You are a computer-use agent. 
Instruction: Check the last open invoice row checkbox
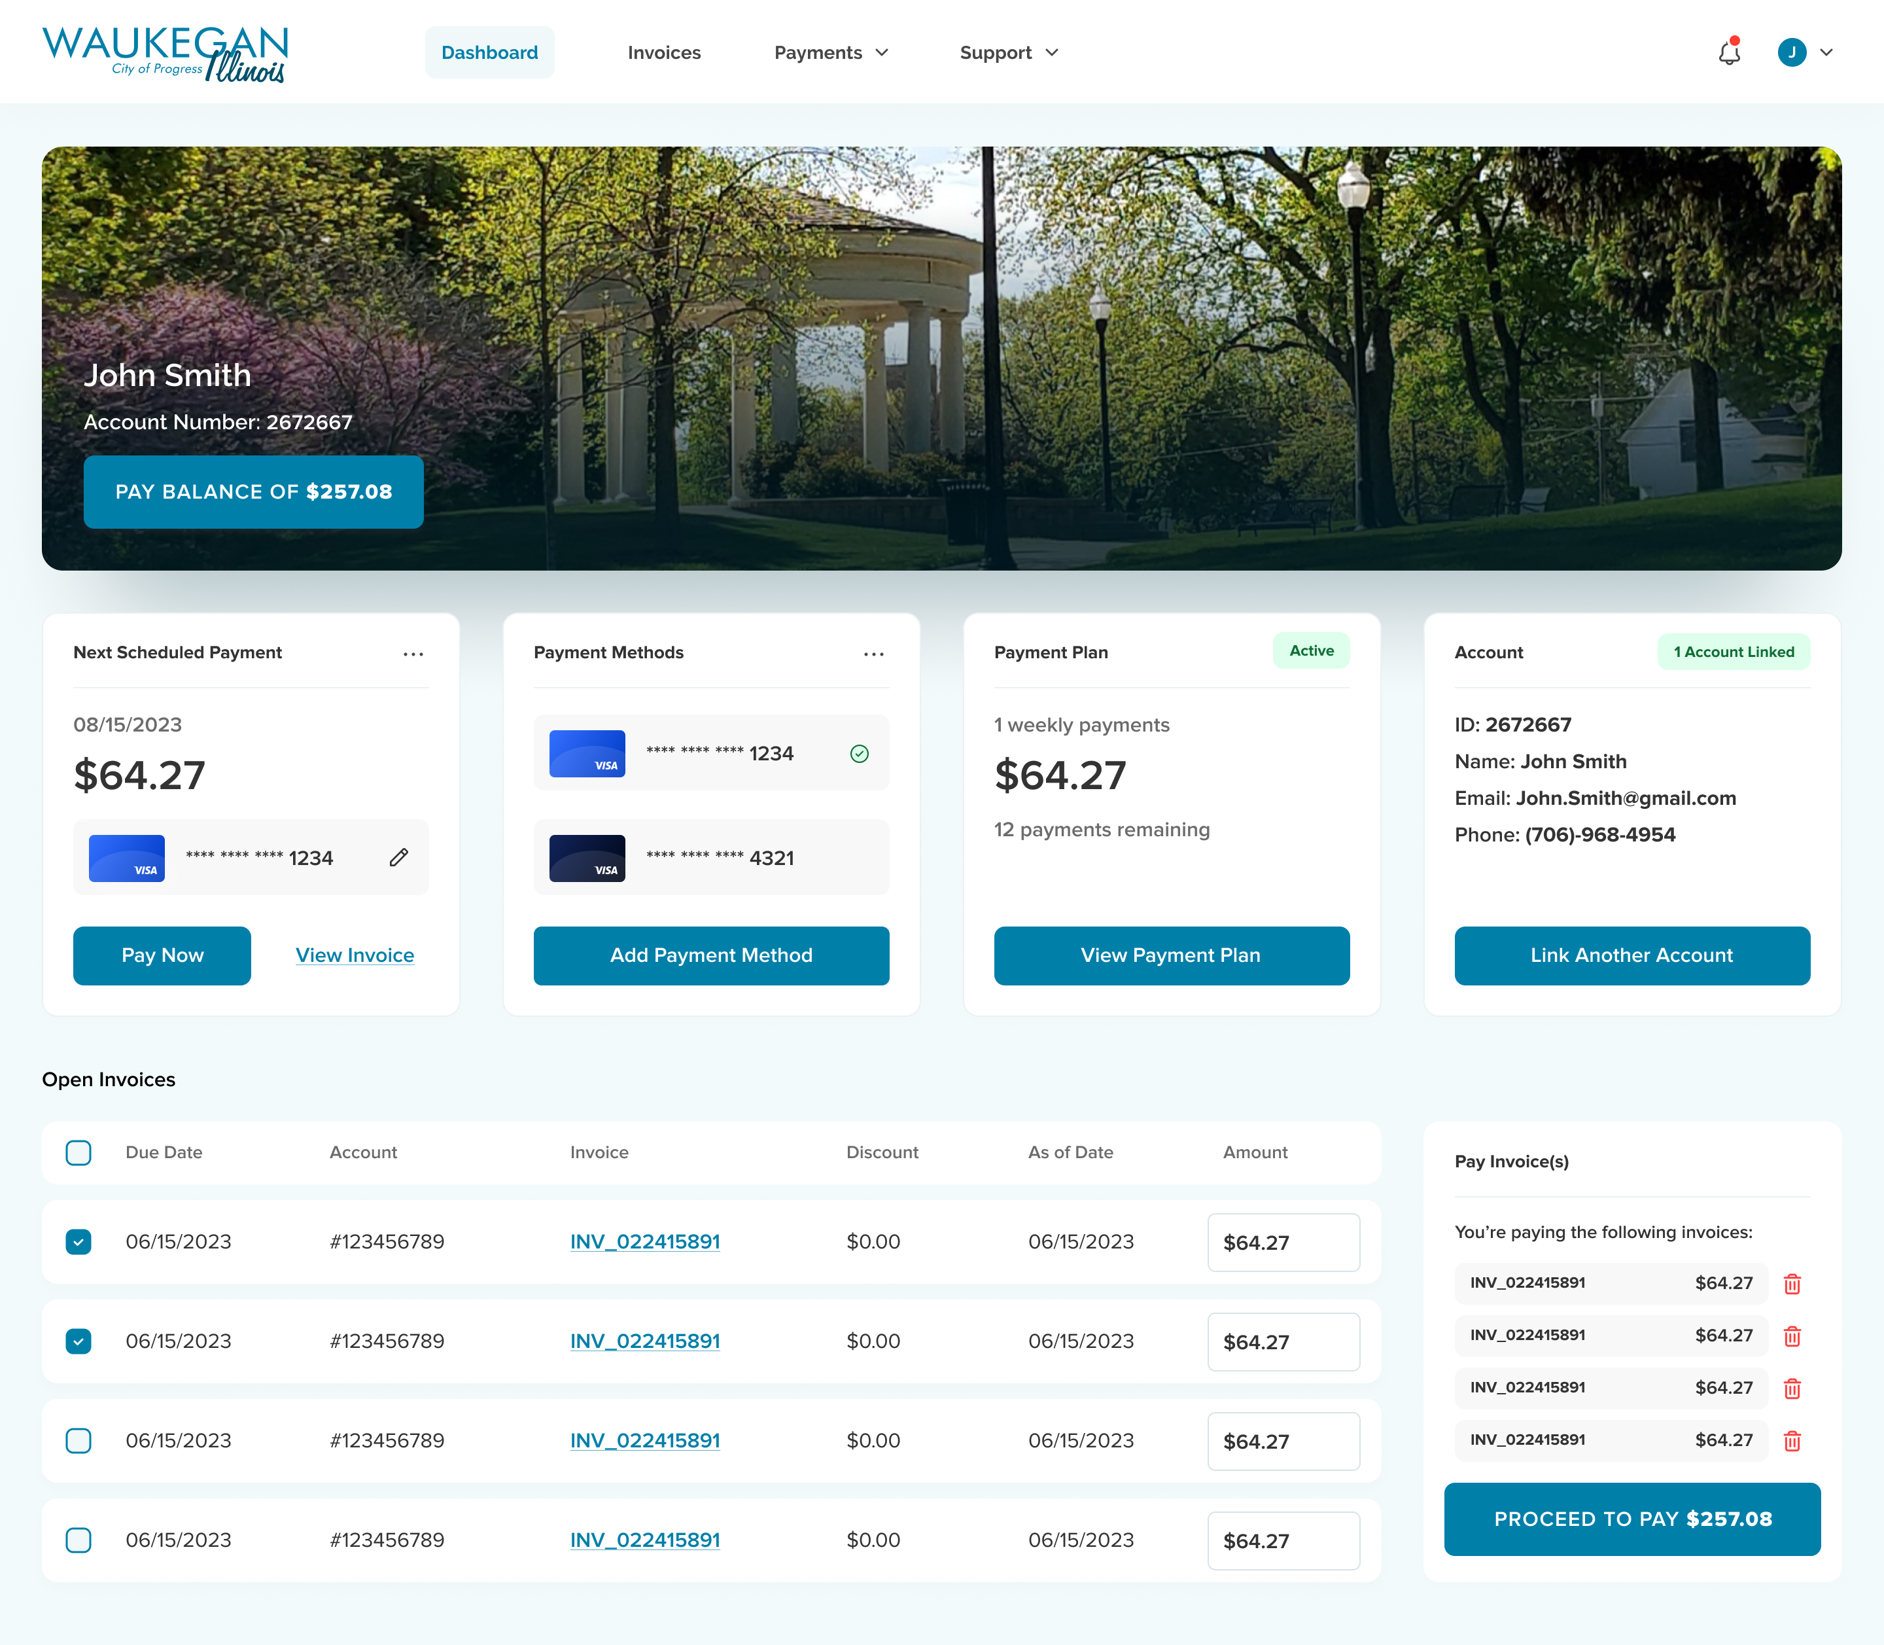pyautogui.click(x=79, y=1540)
